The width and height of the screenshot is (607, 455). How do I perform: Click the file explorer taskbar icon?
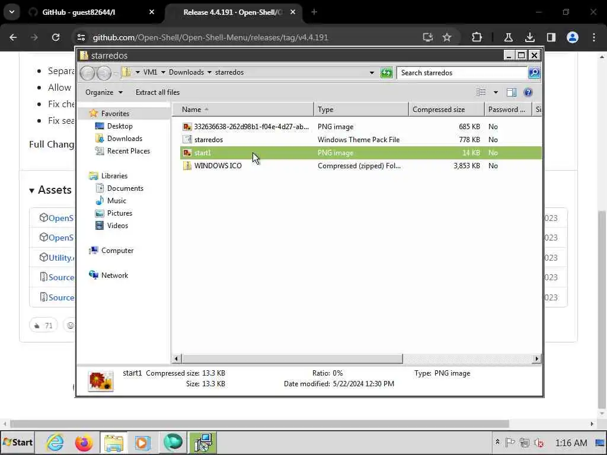coord(113,442)
